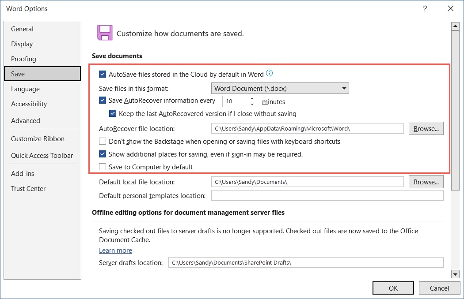
Task: Click the spinner up arrow for minutes
Action: [251, 98]
